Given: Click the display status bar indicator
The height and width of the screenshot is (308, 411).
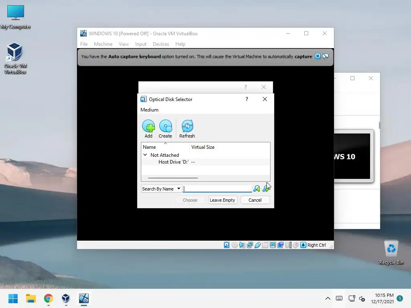Looking at the screenshot, I should pos(273,245).
